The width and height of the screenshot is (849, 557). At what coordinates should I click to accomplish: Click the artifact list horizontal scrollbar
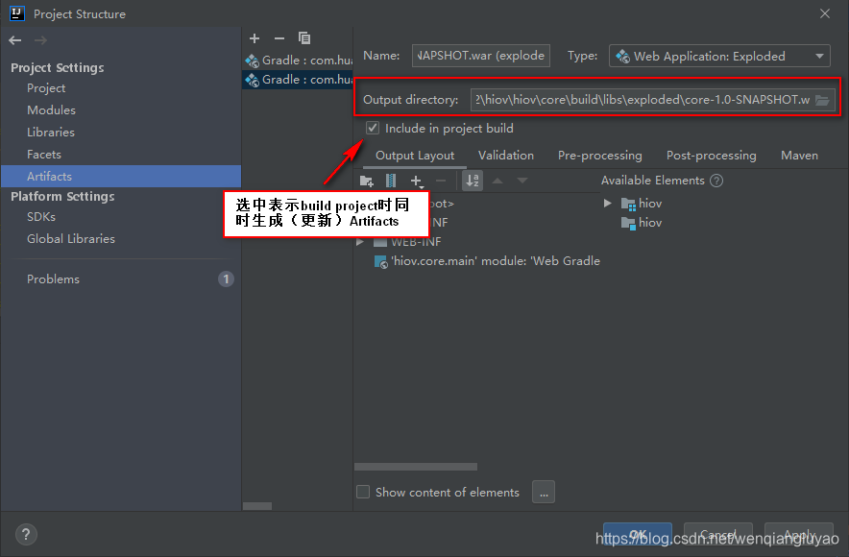pos(257,506)
